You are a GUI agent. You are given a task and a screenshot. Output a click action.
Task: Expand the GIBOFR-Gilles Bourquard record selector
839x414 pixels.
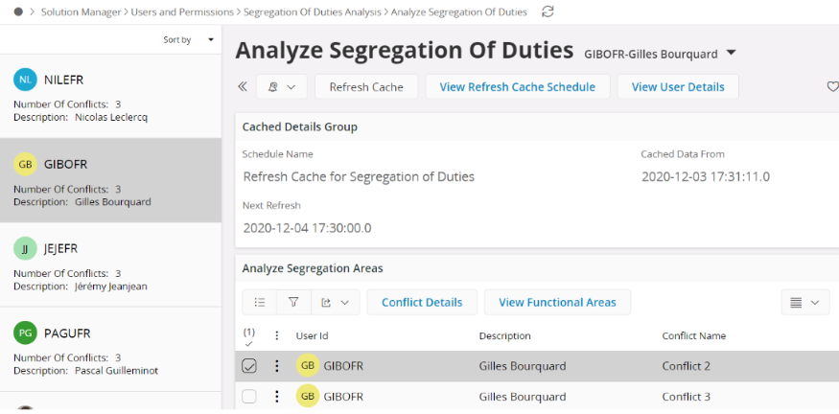pos(731,53)
